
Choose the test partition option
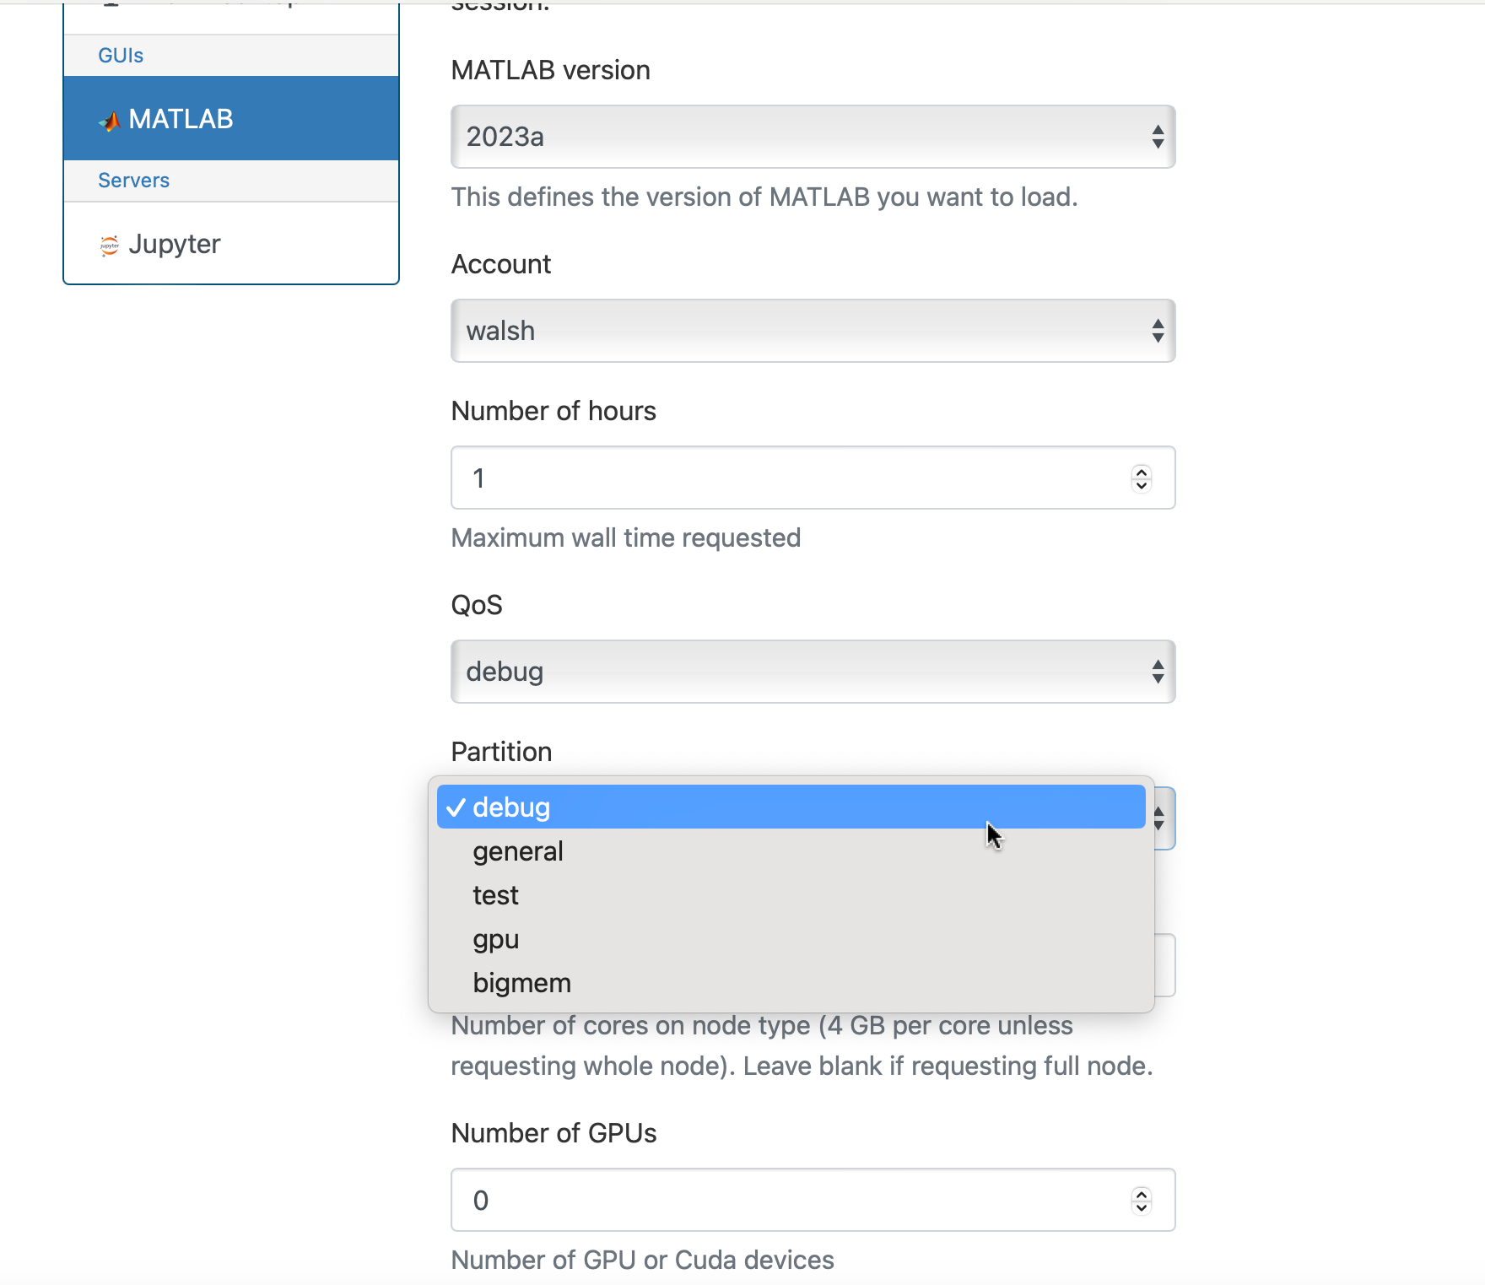[791, 895]
